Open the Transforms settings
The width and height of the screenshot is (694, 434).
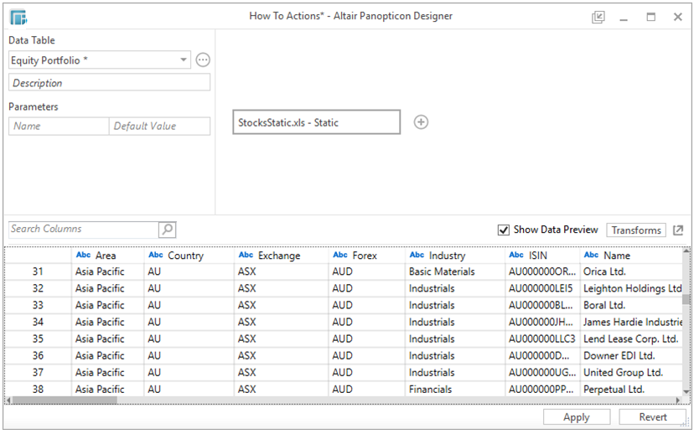coord(636,230)
